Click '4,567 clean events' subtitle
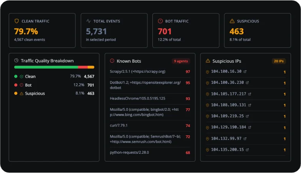 [29, 40]
